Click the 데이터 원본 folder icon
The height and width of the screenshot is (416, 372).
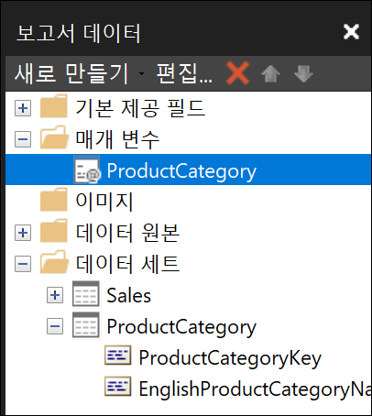click(x=54, y=231)
